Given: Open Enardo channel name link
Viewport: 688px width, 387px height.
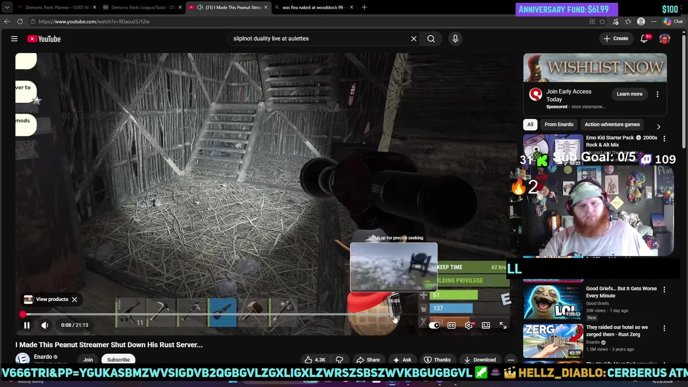Looking at the screenshot, I should coord(43,356).
